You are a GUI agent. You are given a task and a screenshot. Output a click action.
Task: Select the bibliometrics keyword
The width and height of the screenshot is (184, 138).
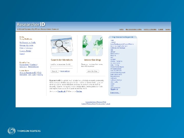115,54
